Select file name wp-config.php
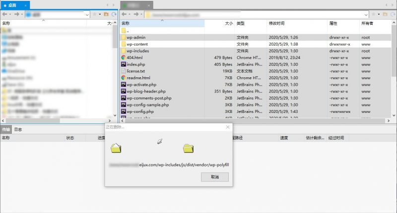397x213 pixels. coord(140,111)
